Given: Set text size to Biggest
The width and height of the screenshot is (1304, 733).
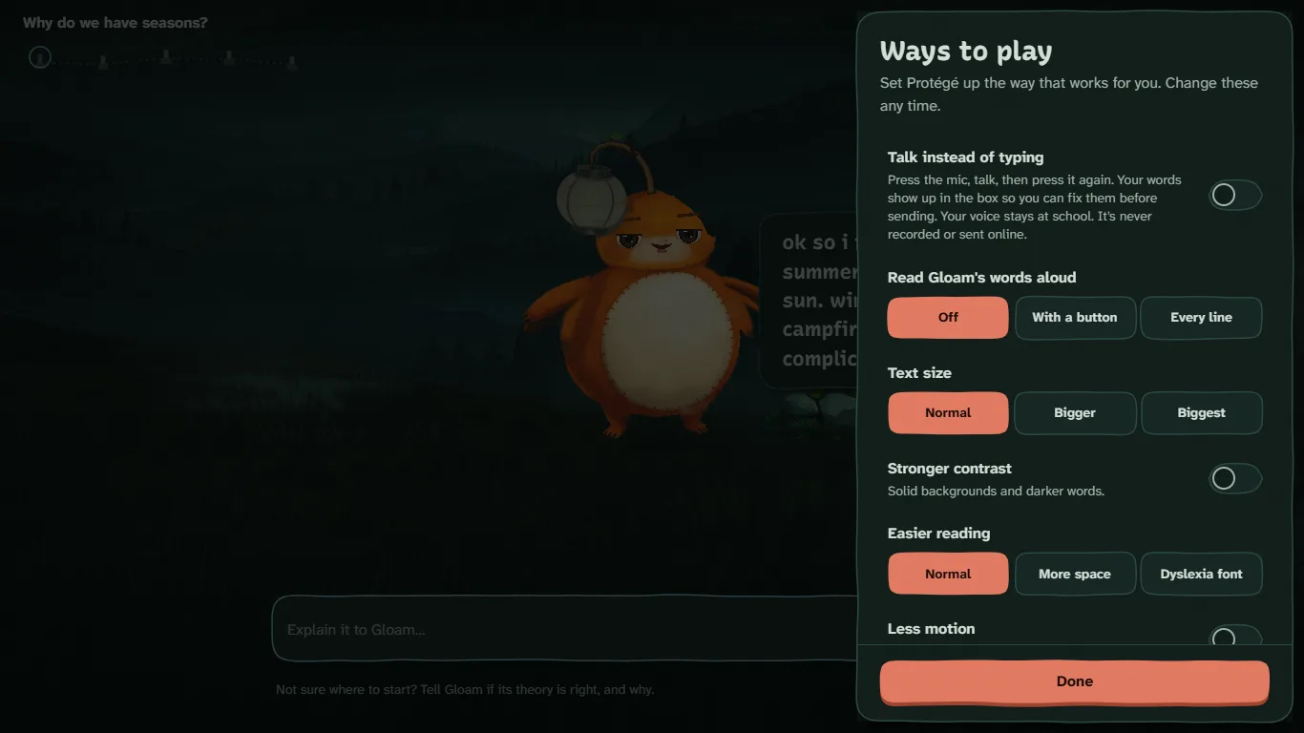Looking at the screenshot, I should click(1201, 412).
